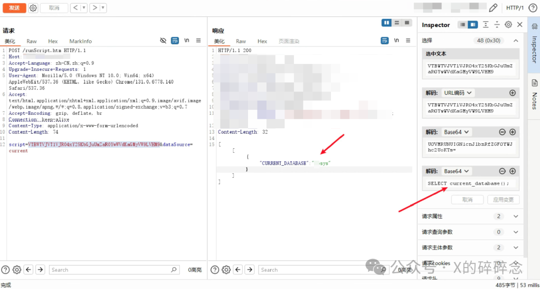Add decode step with plus beside URL编码
The width and height of the screenshot is (540, 289).
pos(512,93)
